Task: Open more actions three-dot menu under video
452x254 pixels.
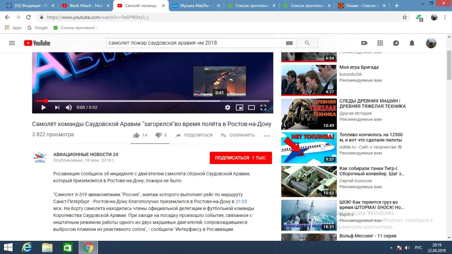Action: pyautogui.click(x=267, y=136)
